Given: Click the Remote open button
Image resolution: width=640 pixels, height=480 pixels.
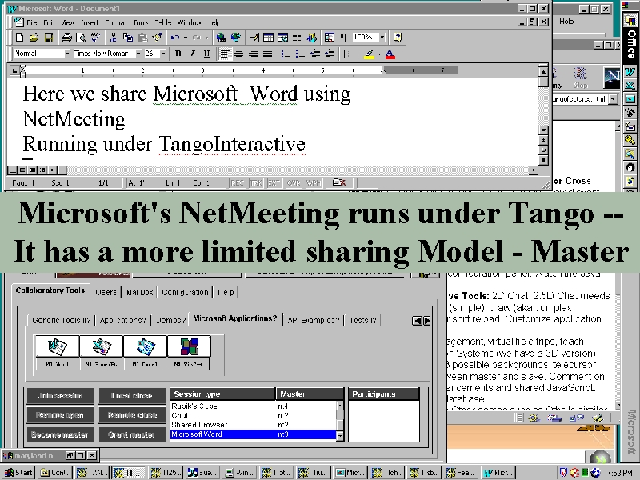Looking at the screenshot, I should point(60,415).
